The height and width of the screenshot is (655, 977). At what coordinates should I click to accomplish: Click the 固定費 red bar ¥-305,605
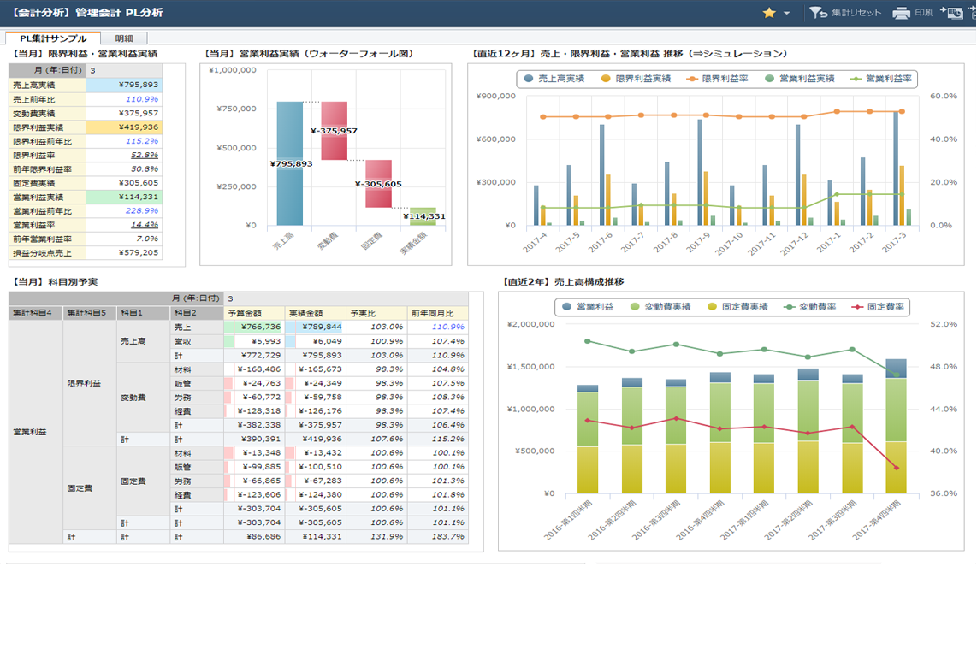click(378, 184)
